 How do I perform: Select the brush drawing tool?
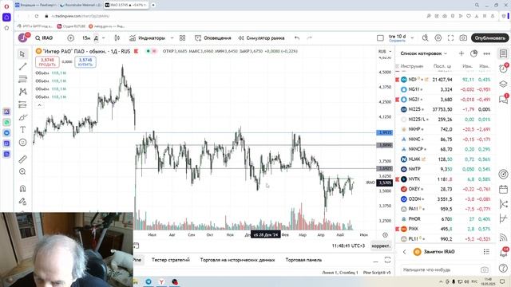pos(22,117)
